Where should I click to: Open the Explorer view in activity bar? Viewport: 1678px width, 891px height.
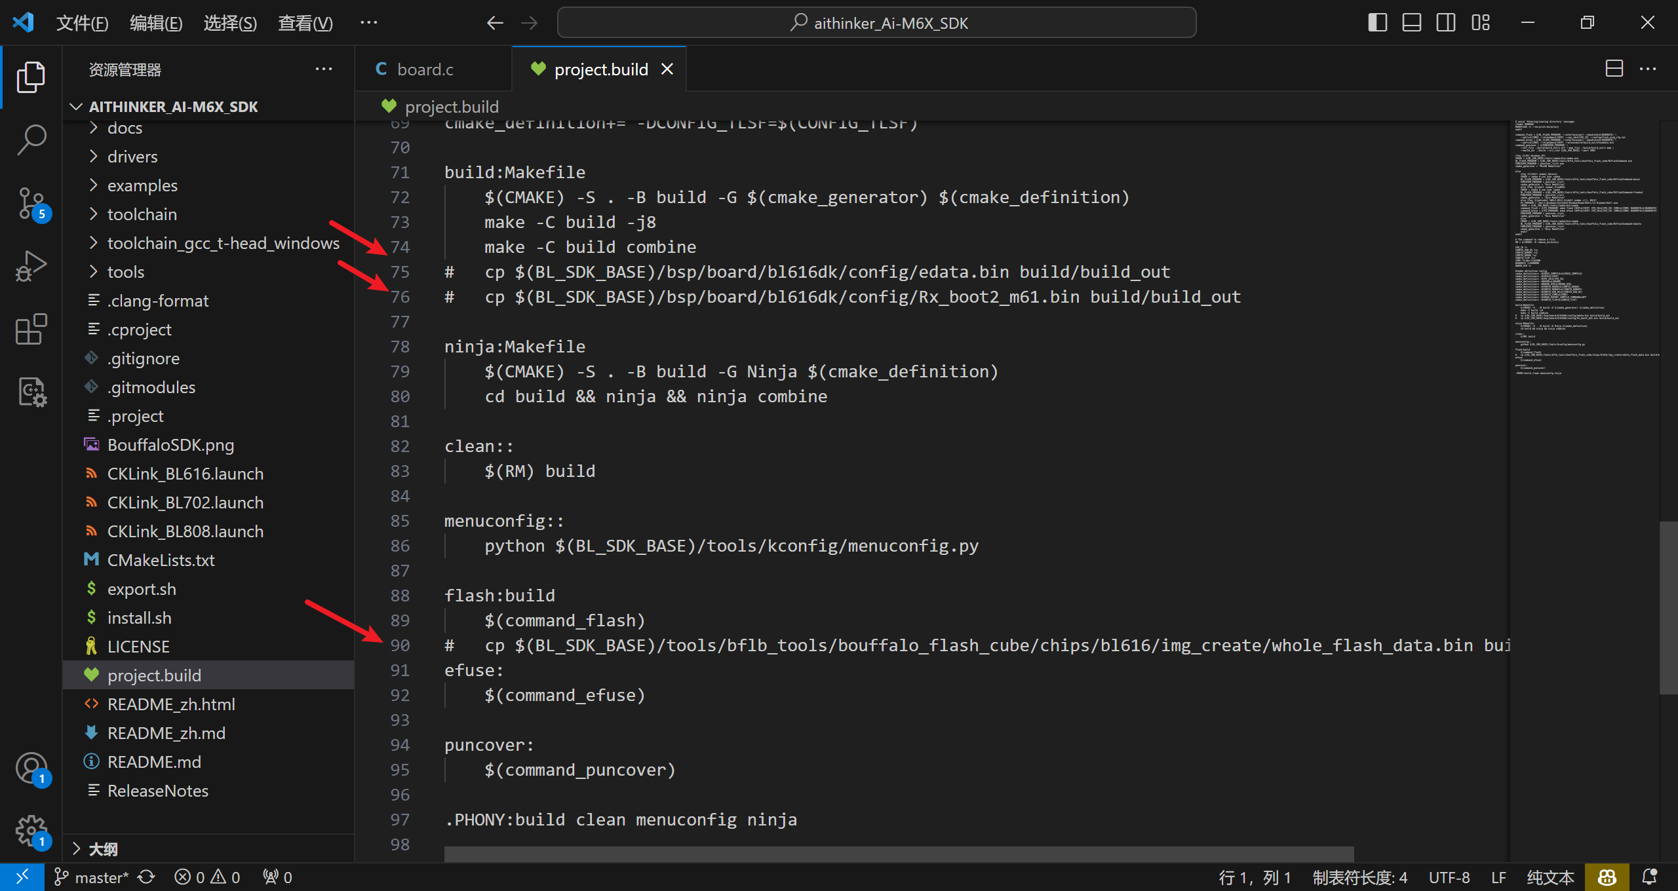[x=31, y=77]
